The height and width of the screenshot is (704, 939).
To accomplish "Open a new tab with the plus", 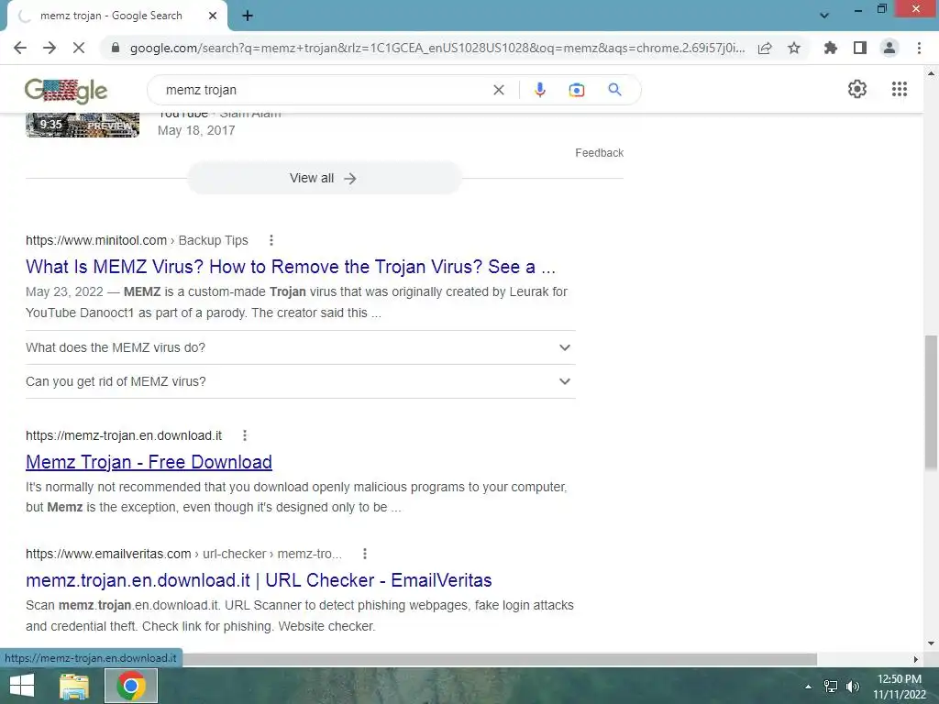I will tap(248, 16).
